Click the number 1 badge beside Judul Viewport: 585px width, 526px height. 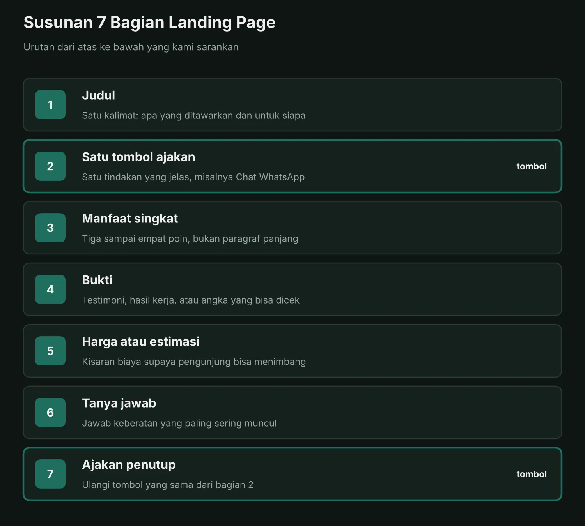pyautogui.click(x=50, y=105)
